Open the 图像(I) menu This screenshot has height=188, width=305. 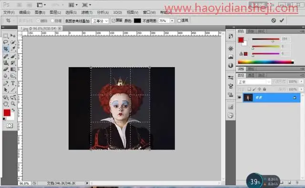[x=40, y=13]
